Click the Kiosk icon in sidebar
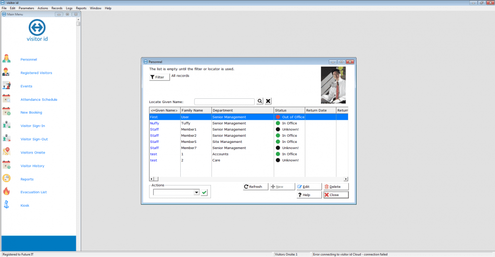The width and height of the screenshot is (495, 257). (7, 205)
